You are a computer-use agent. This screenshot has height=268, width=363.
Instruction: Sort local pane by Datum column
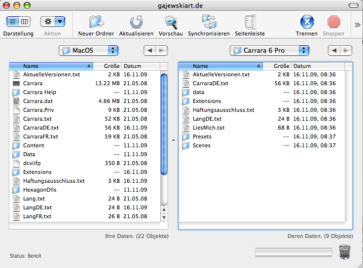[141, 66]
